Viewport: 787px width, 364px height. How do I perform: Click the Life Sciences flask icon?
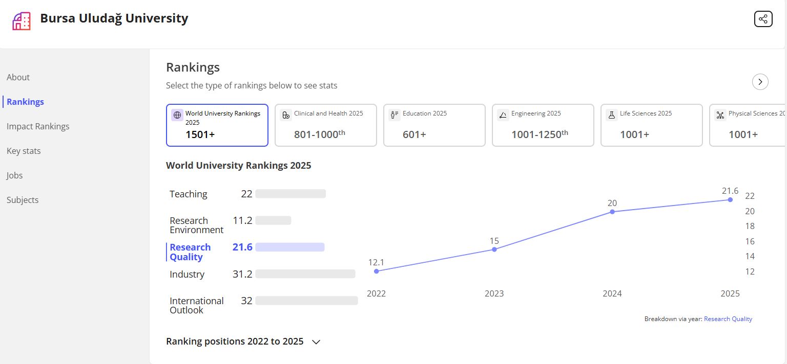click(x=612, y=115)
